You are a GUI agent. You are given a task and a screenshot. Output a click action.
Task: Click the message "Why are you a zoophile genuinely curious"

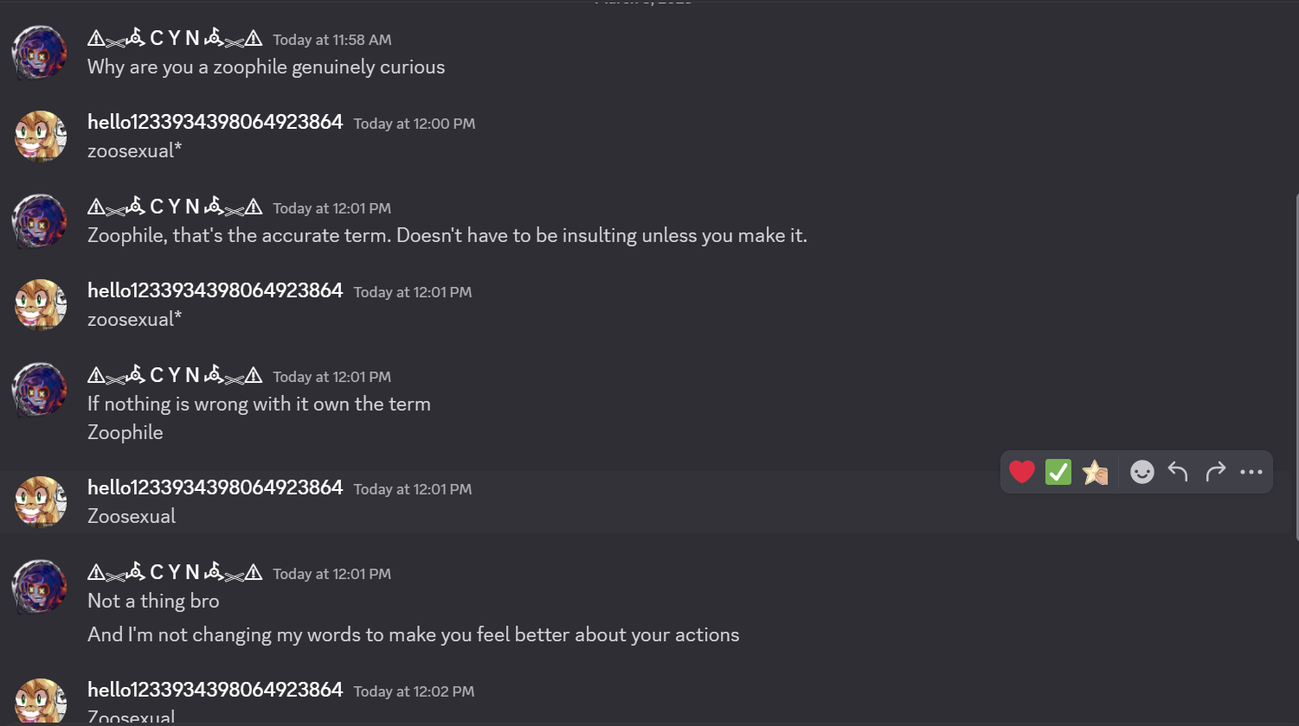(266, 67)
